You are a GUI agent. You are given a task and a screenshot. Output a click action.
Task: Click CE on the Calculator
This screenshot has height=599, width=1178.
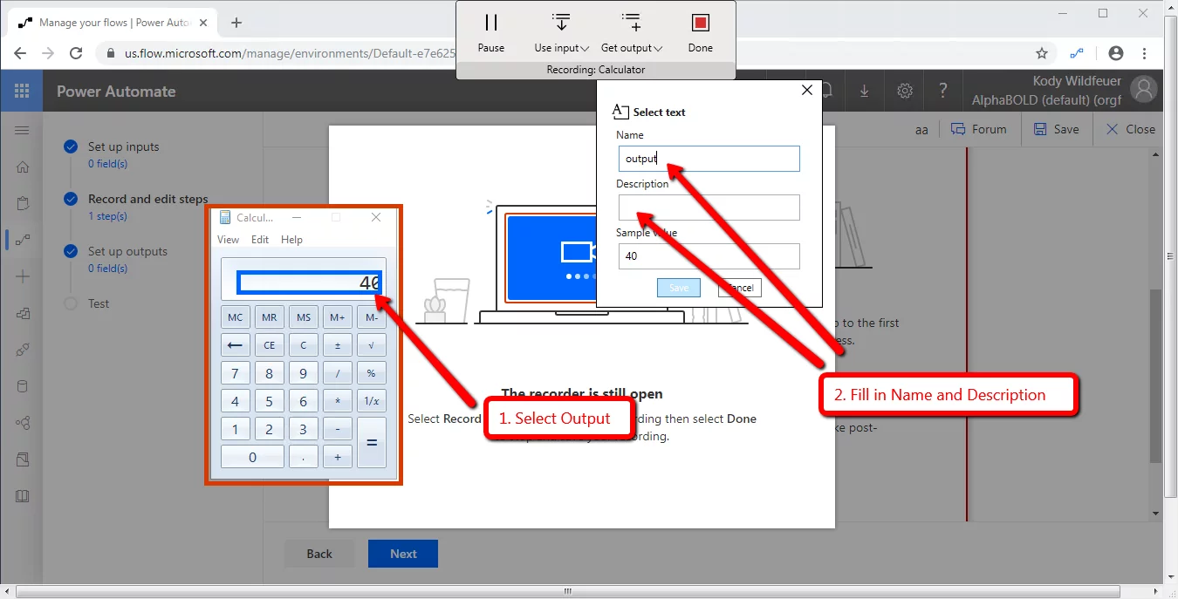(270, 345)
